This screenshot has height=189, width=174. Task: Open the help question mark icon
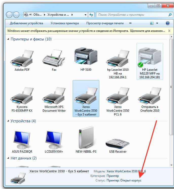click(x=167, y=23)
